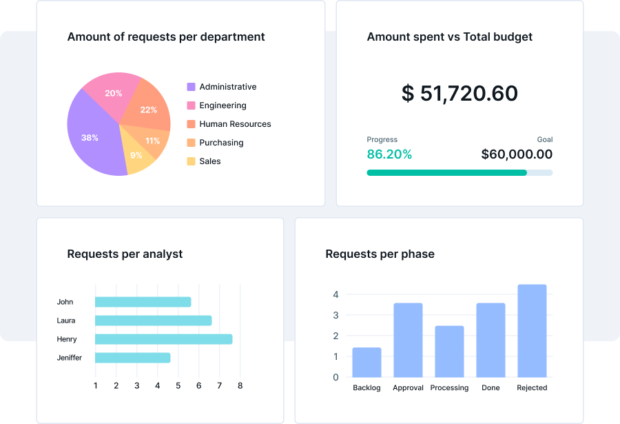Select the yellow Sales legend swatch
This screenshot has height=424, width=620.
point(191,161)
